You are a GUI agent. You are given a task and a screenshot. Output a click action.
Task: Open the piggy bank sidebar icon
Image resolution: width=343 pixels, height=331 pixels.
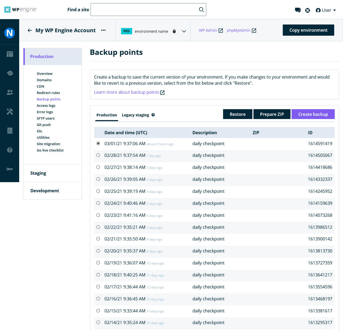[10, 73]
